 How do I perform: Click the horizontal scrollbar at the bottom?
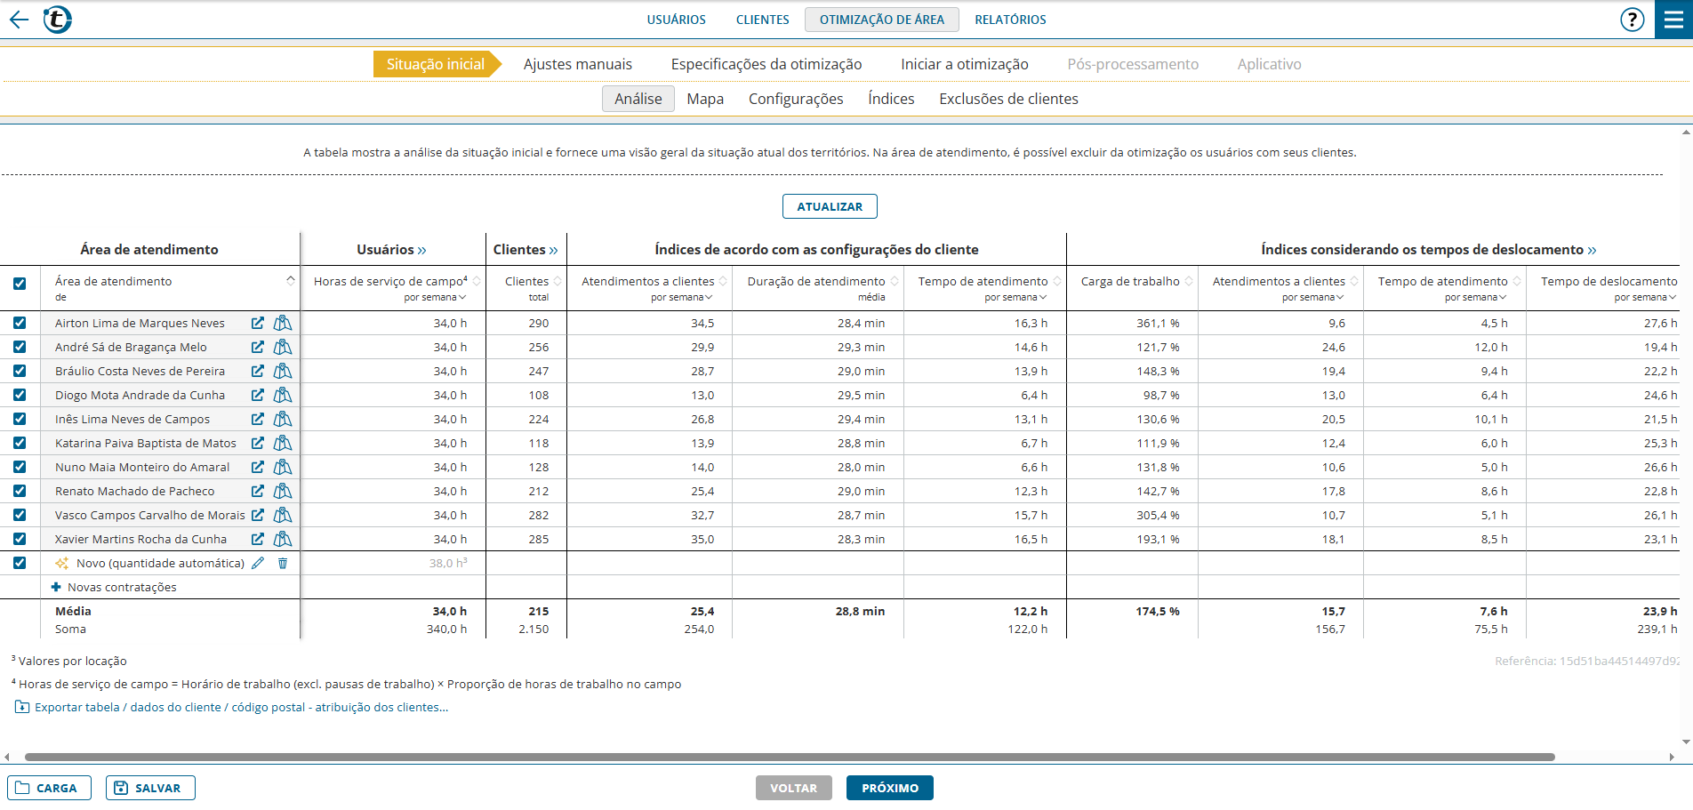coord(790,758)
